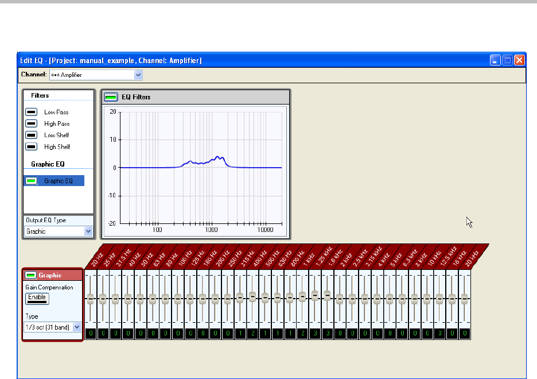Expand the Output EQ Type dropdown
Image resolution: width=537 pixels, height=379 pixels.
[88, 231]
